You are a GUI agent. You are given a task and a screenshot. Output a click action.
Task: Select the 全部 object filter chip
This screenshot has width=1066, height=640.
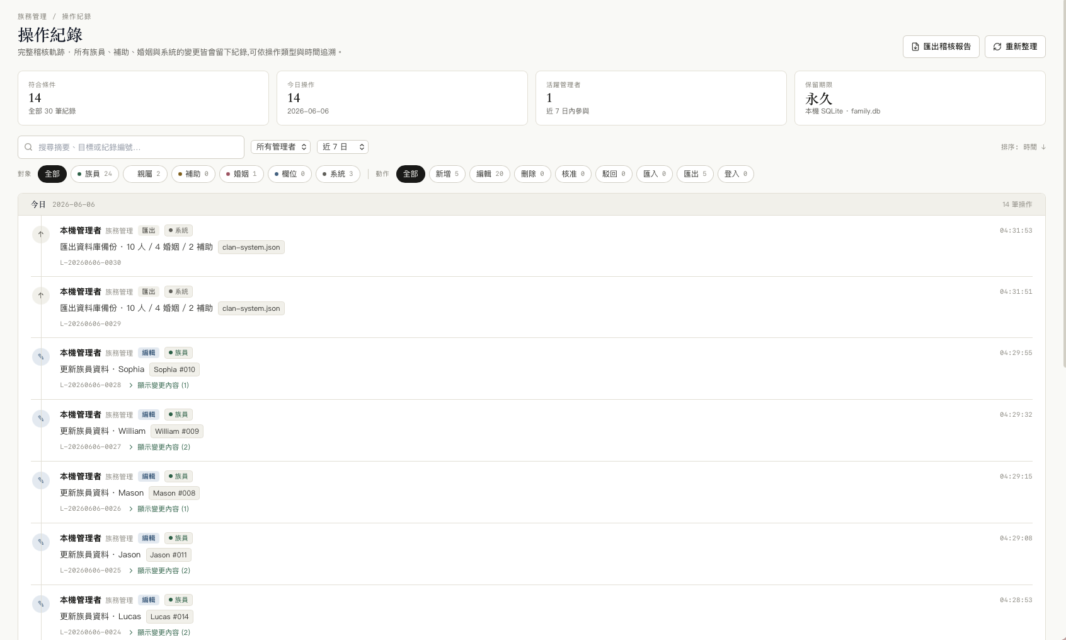52,174
